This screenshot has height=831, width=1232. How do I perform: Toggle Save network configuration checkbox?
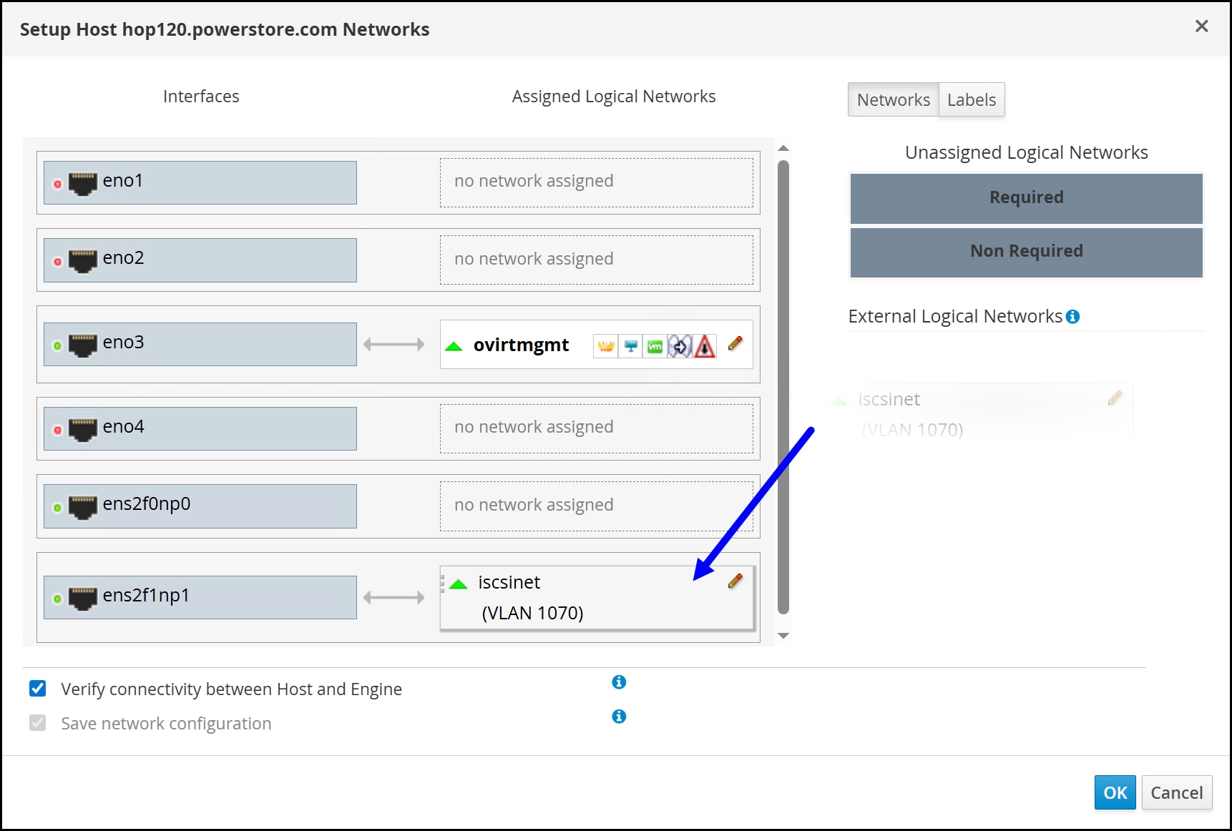pos(38,722)
